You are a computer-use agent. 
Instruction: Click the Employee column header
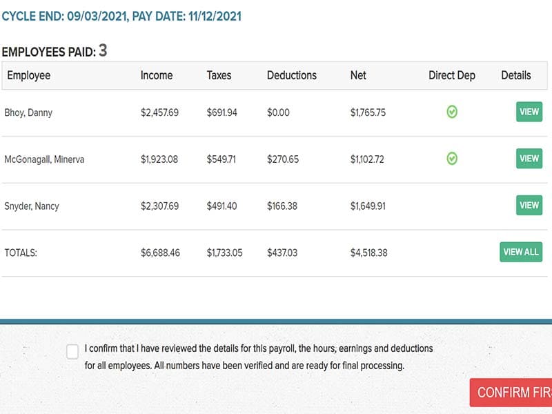click(29, 75)
